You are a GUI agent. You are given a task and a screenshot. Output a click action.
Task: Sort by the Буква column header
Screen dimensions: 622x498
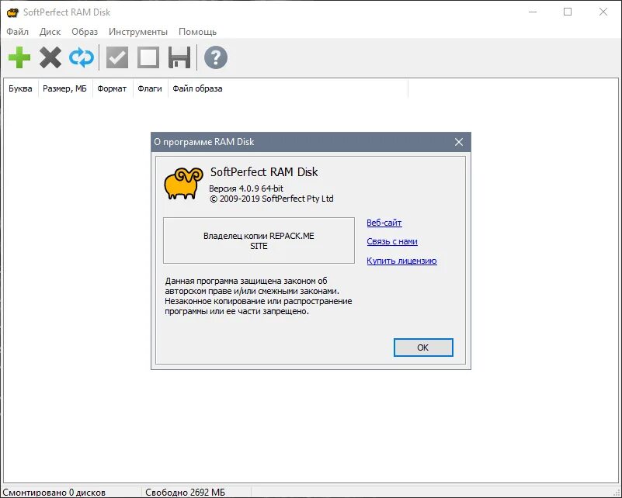[20, 88]
